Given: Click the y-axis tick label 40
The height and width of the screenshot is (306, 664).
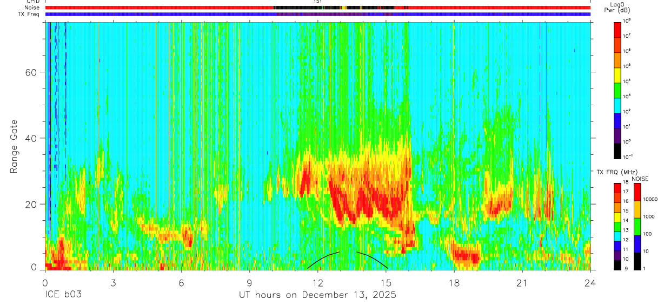Looking at the screenshot, I should coord(31,138).
